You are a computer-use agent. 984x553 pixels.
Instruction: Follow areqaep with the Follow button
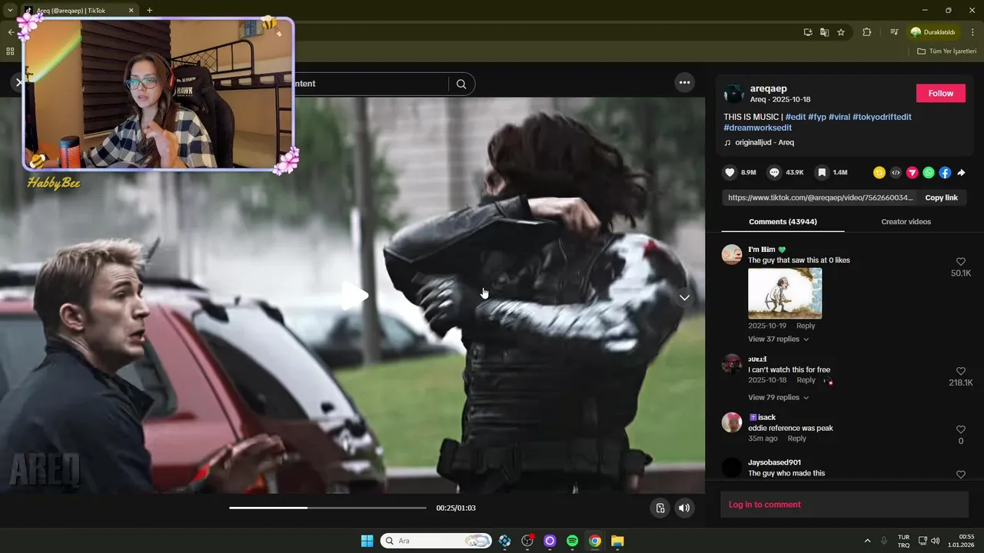pos(940,93)
